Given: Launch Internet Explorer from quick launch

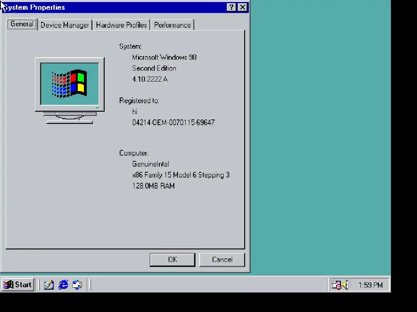Looking at the screenshot, I should click(63, 285).
